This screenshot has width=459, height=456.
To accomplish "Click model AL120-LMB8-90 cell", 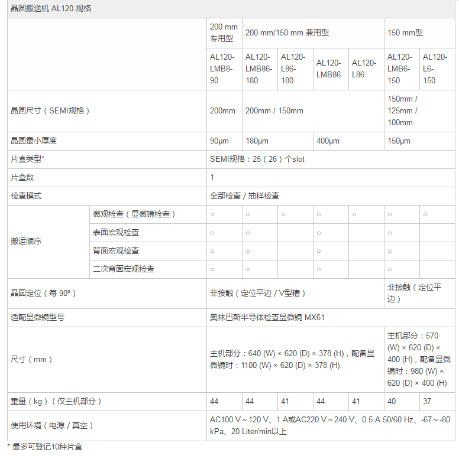I will pos(222,69).
